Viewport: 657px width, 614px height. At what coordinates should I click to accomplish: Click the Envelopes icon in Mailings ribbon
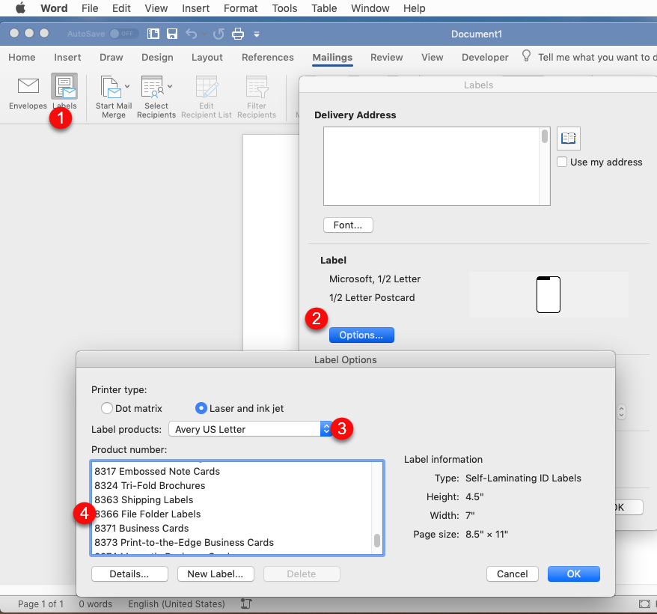(x=28, y=86)
